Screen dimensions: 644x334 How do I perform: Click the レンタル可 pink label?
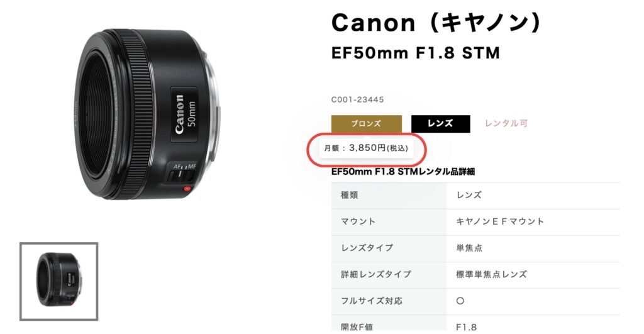(x=506, y=123)
